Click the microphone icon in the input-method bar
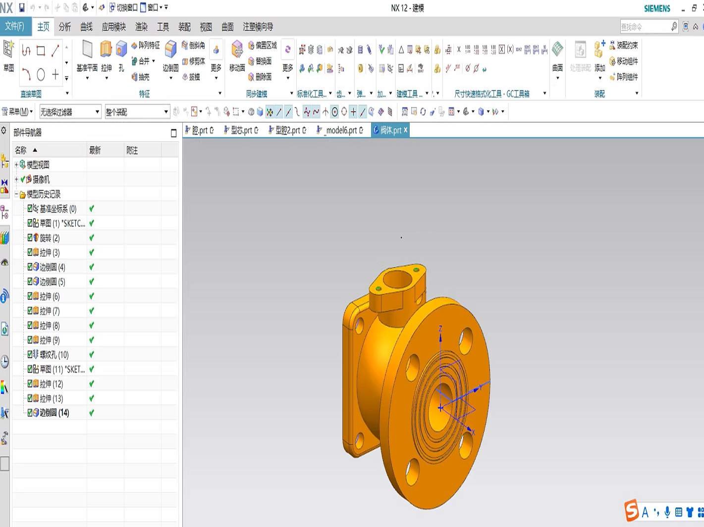 [x=667, y=513]
